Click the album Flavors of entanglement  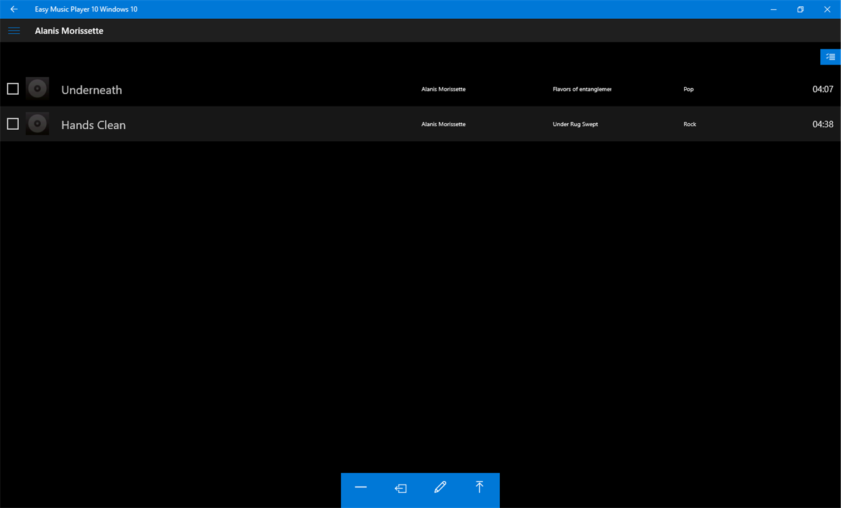(x=582, y=89)
